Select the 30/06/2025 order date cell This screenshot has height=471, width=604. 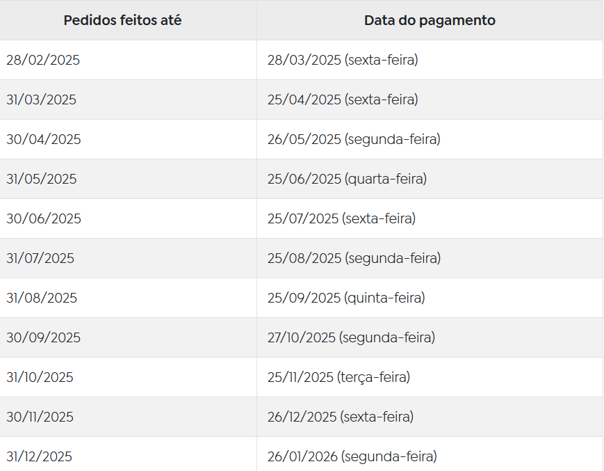[128, 218]
